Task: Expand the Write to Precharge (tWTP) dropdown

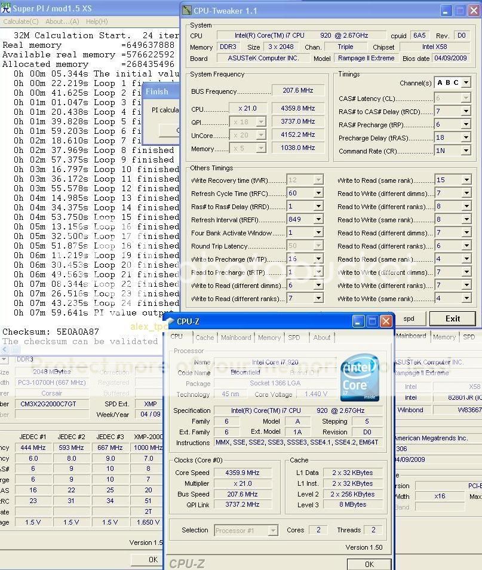Action: coord(318,259)
